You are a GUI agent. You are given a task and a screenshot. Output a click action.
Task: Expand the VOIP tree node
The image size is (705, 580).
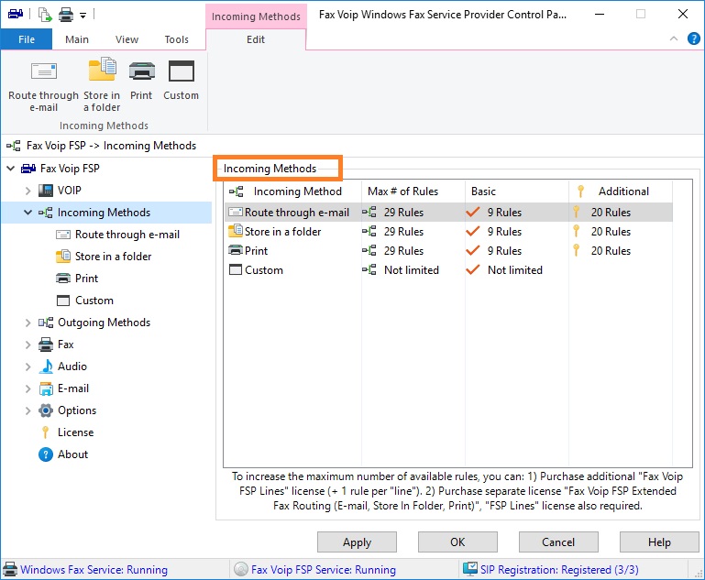pos(28,191)
